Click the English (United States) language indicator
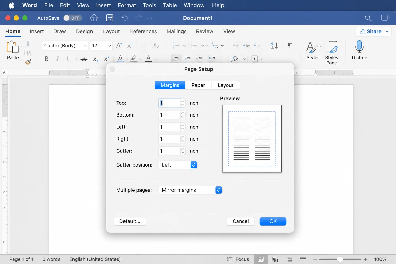The height and width of the screenshot is (264, 396). 95,259
